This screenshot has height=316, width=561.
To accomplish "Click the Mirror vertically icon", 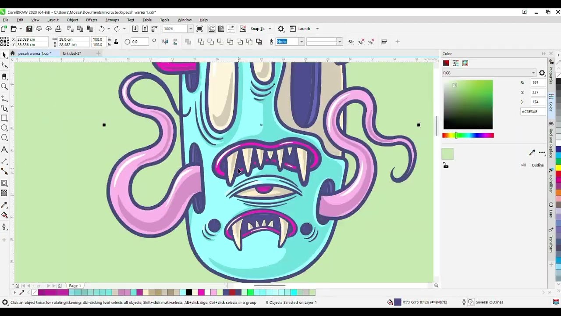I will coord(175,42).
